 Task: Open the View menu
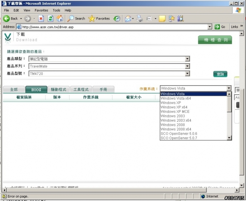click(27, 10)
